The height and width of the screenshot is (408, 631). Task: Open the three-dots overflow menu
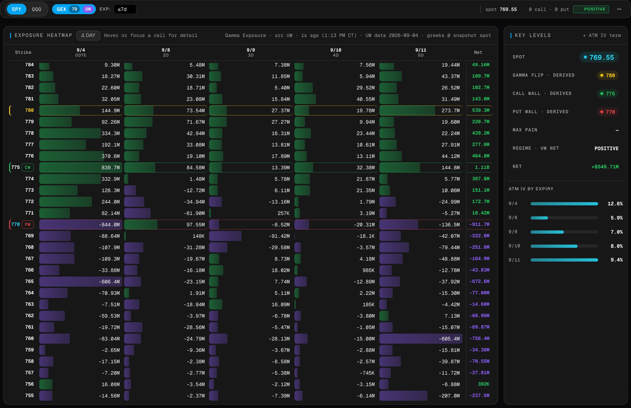[x=619, y=9]
